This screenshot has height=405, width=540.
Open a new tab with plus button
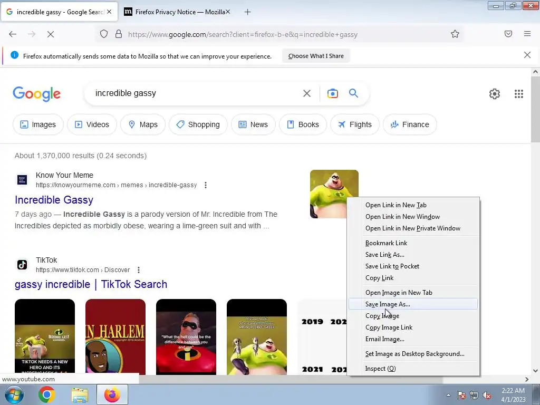(x=247, y=12)
